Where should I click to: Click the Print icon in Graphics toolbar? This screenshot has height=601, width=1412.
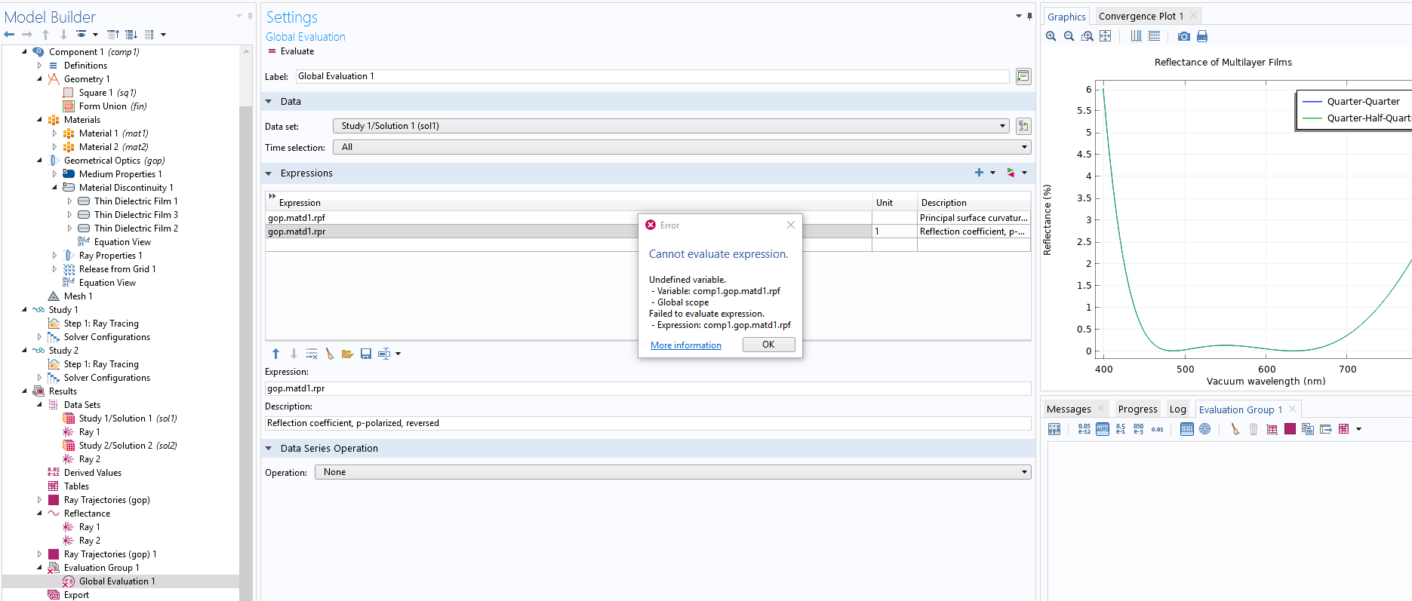pos(1202,36)
